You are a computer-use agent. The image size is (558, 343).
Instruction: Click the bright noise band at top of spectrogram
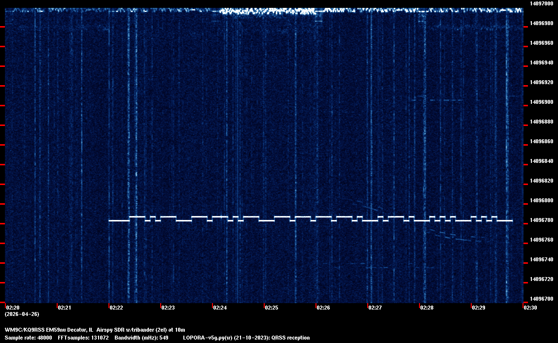coord(266,11)
